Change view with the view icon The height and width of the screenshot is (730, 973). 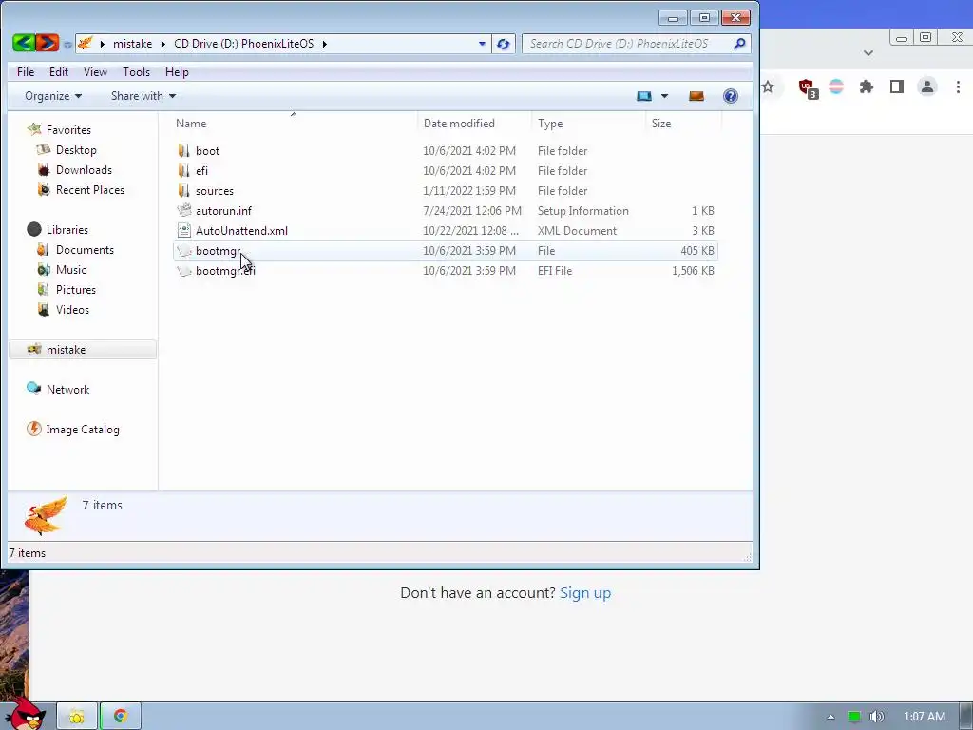point(644,96)
